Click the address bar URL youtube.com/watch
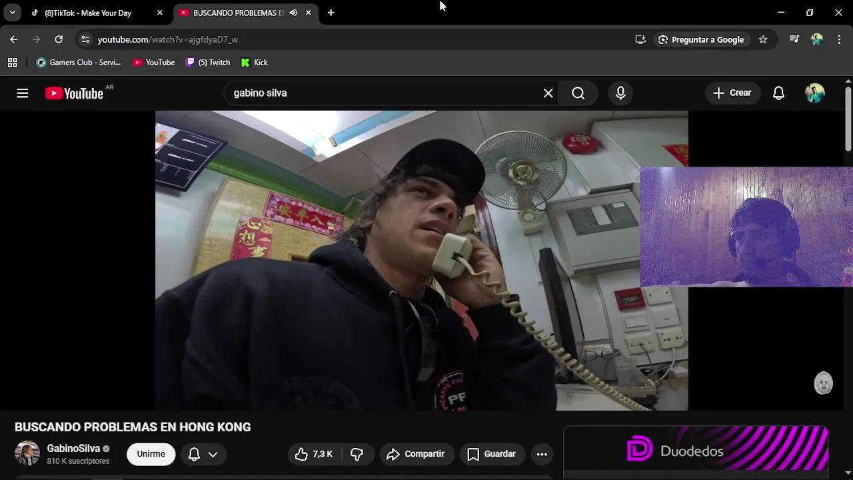 click(x=168, y=39)
